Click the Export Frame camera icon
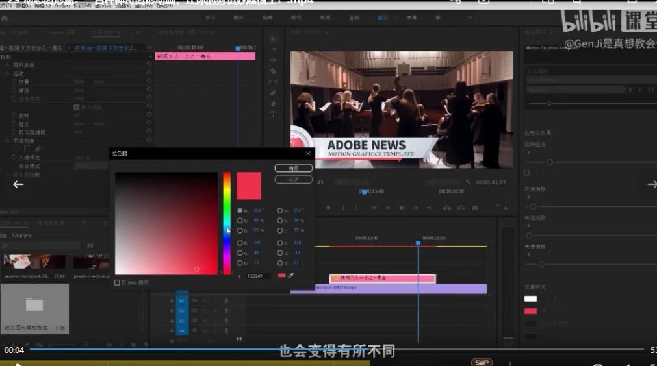Screen dimensions: 657x366 476,208
